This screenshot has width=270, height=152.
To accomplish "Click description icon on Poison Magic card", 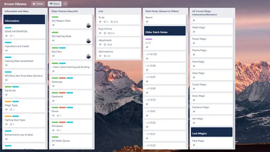I will 194,43.
